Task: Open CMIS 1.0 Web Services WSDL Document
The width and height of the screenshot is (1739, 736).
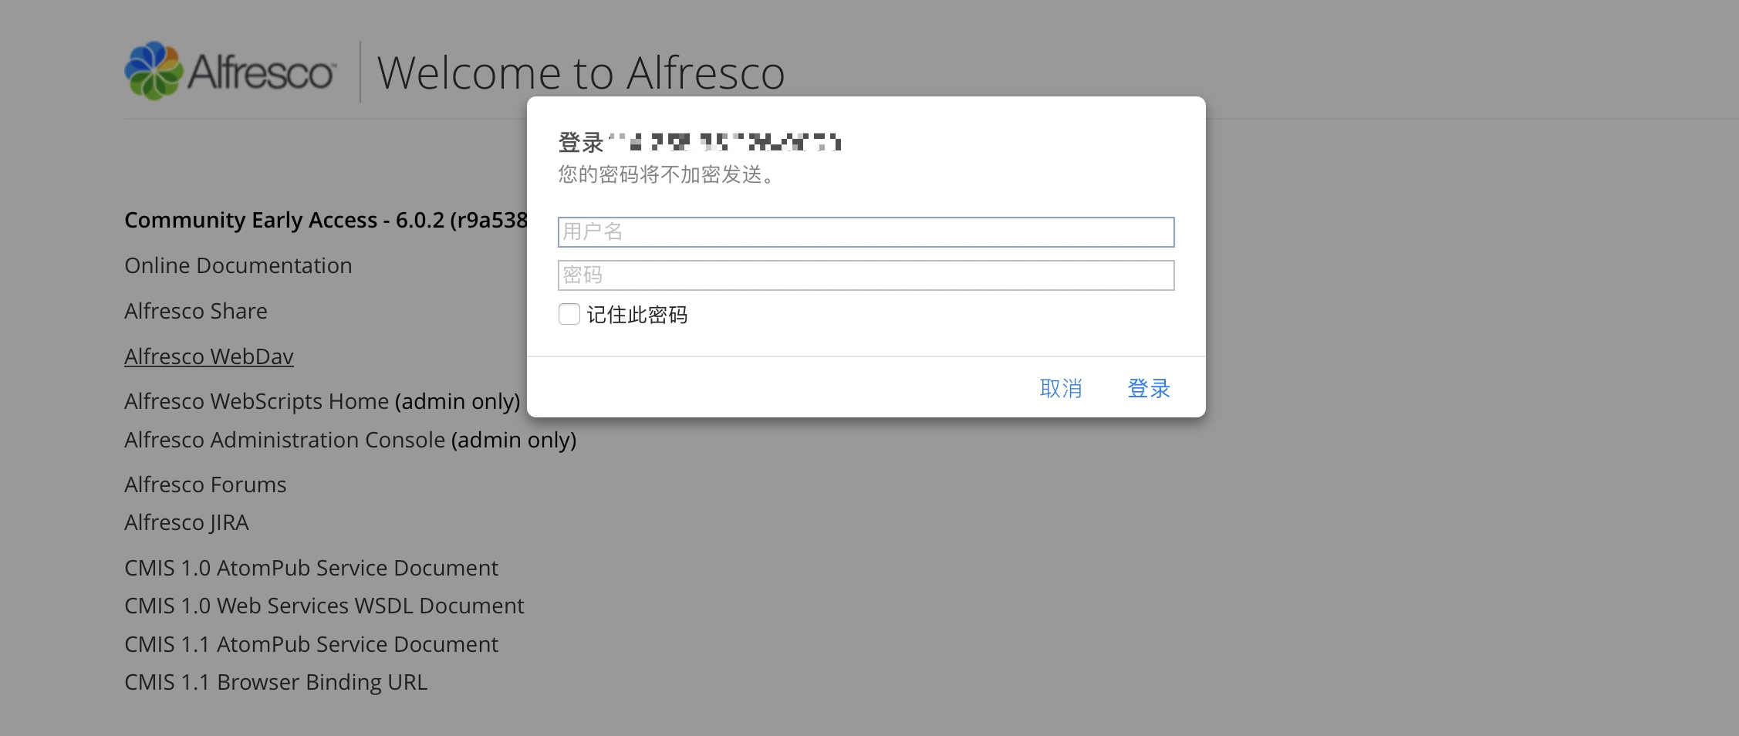Action: point(324,606)
